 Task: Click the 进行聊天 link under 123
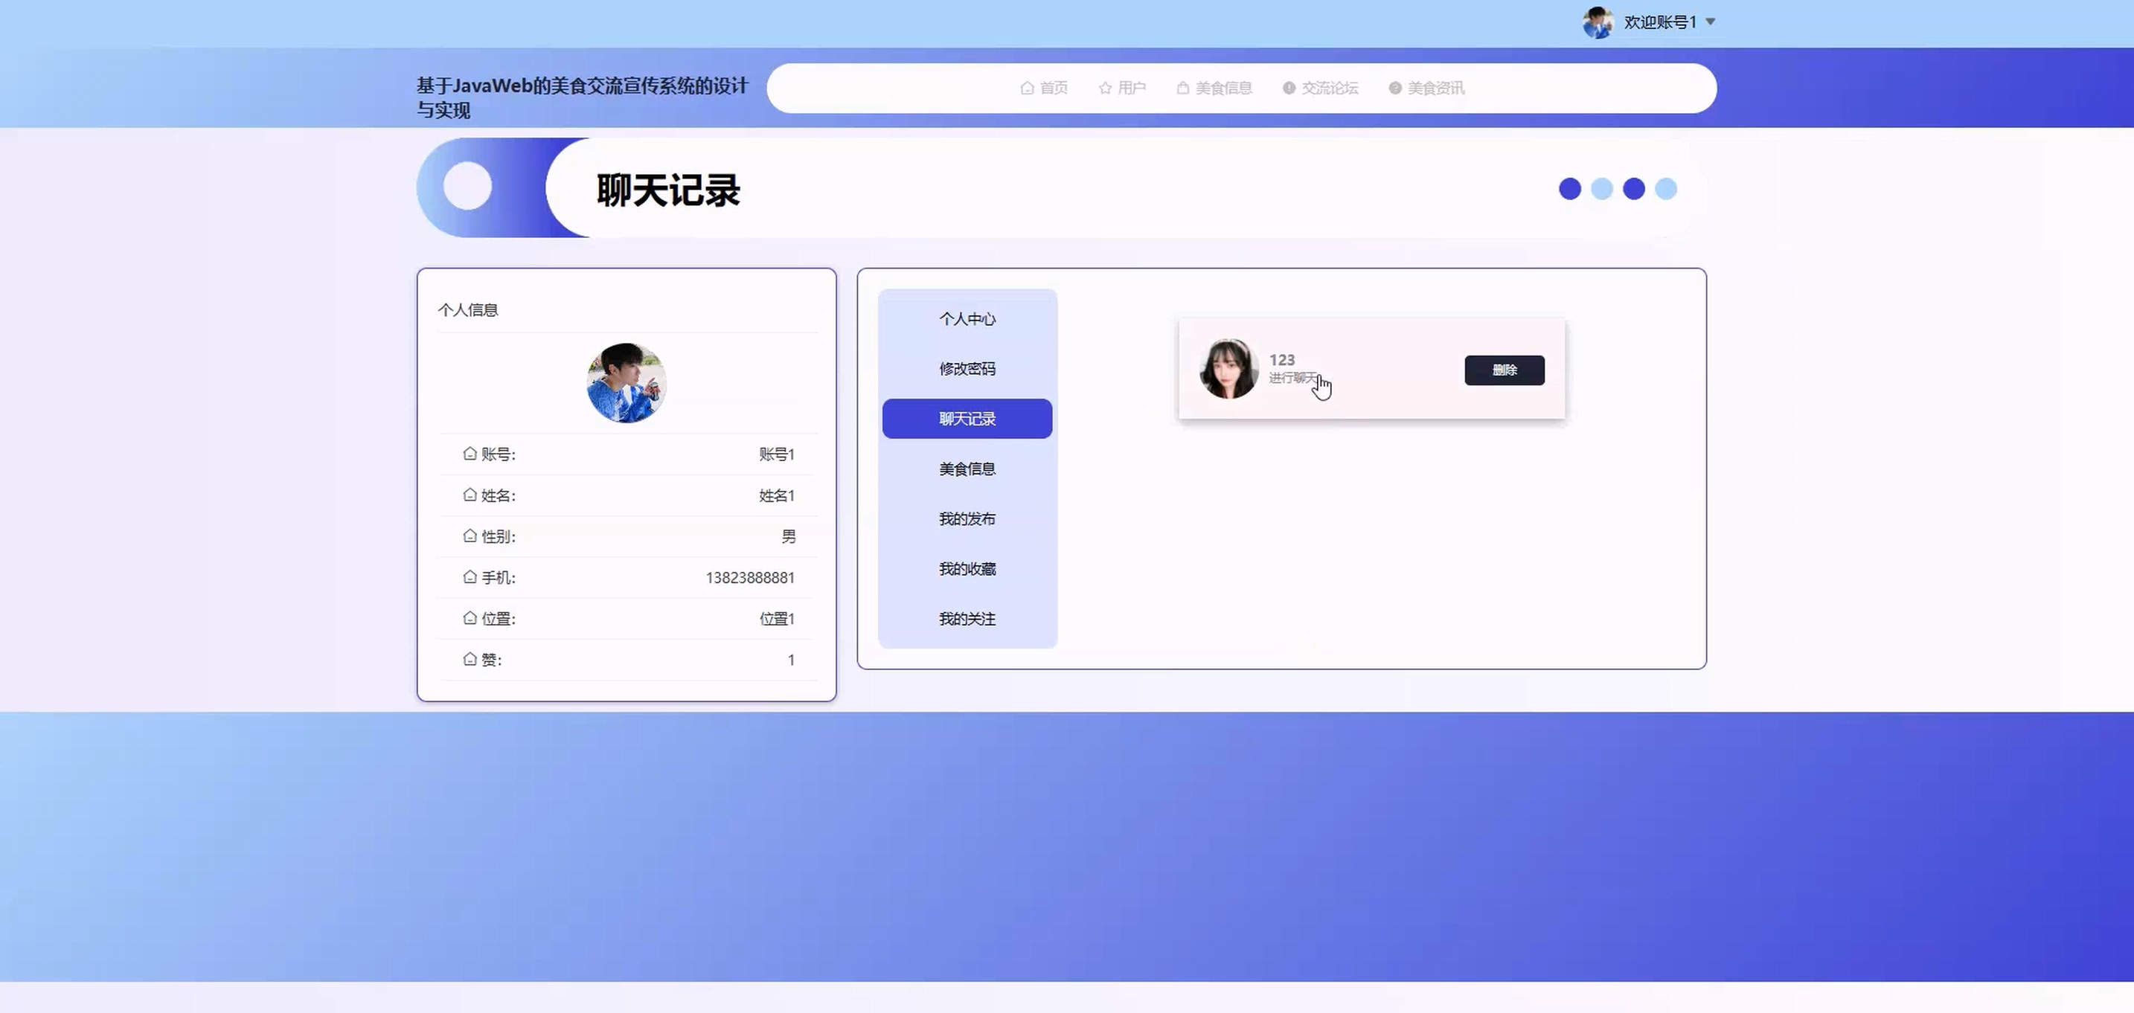[1292, 378]
